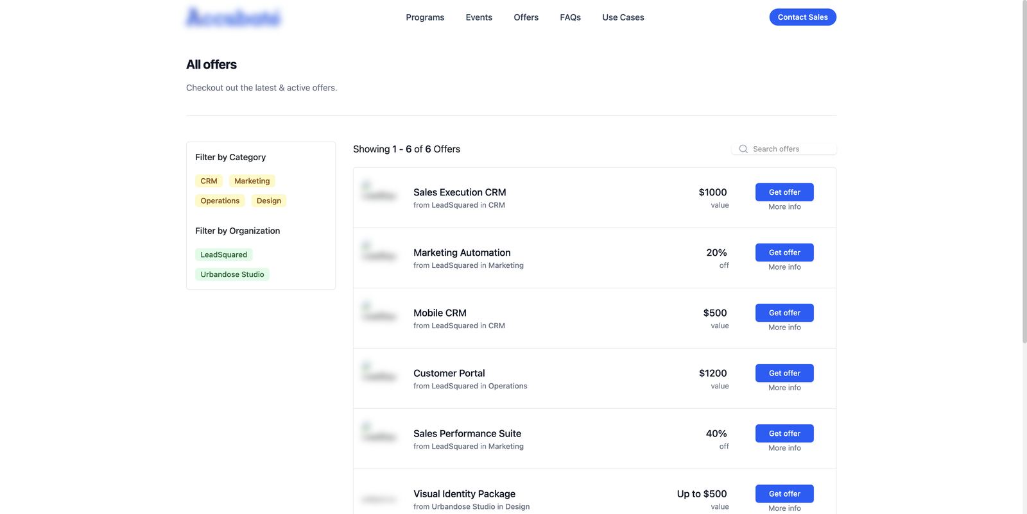The height and width of the screenshot is (514, 1027).
Task: Open More info for Sales Performance Suite
Action: click(784, 448)
